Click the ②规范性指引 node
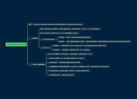The width and height of the screenshot is (137, 99). [61, 42]
